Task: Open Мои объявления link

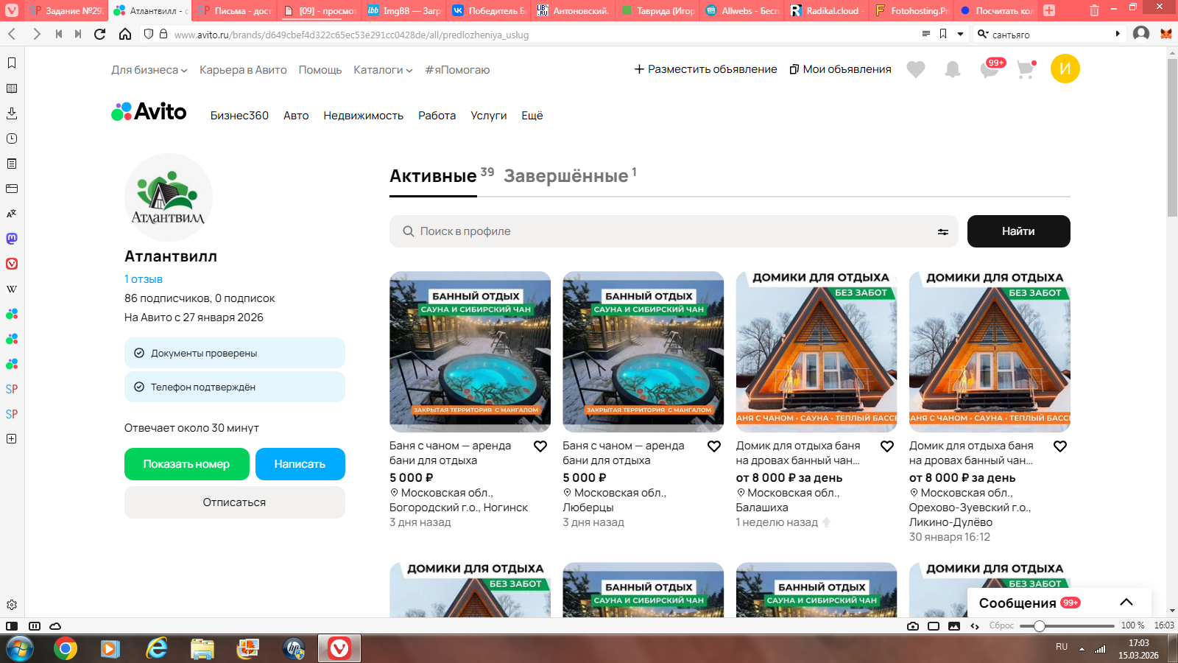Action: tap(841, 69)
